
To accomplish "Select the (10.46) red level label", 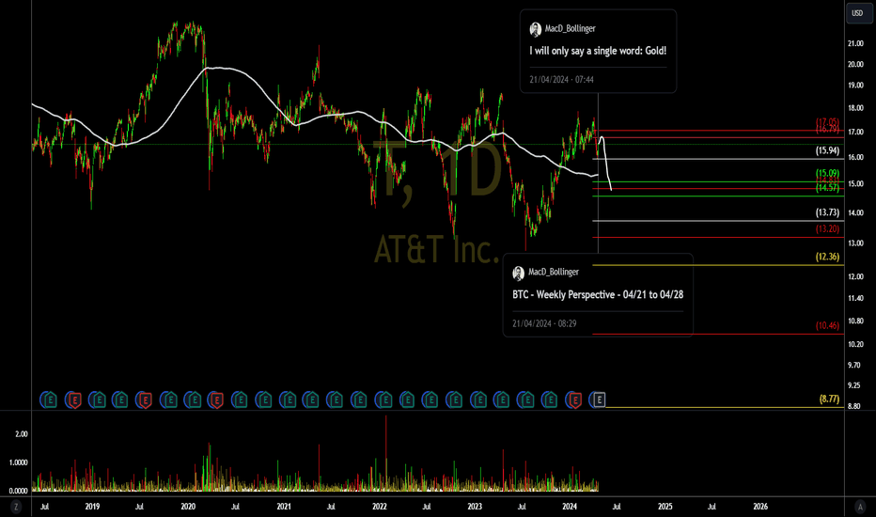I will tap(827, 325).
